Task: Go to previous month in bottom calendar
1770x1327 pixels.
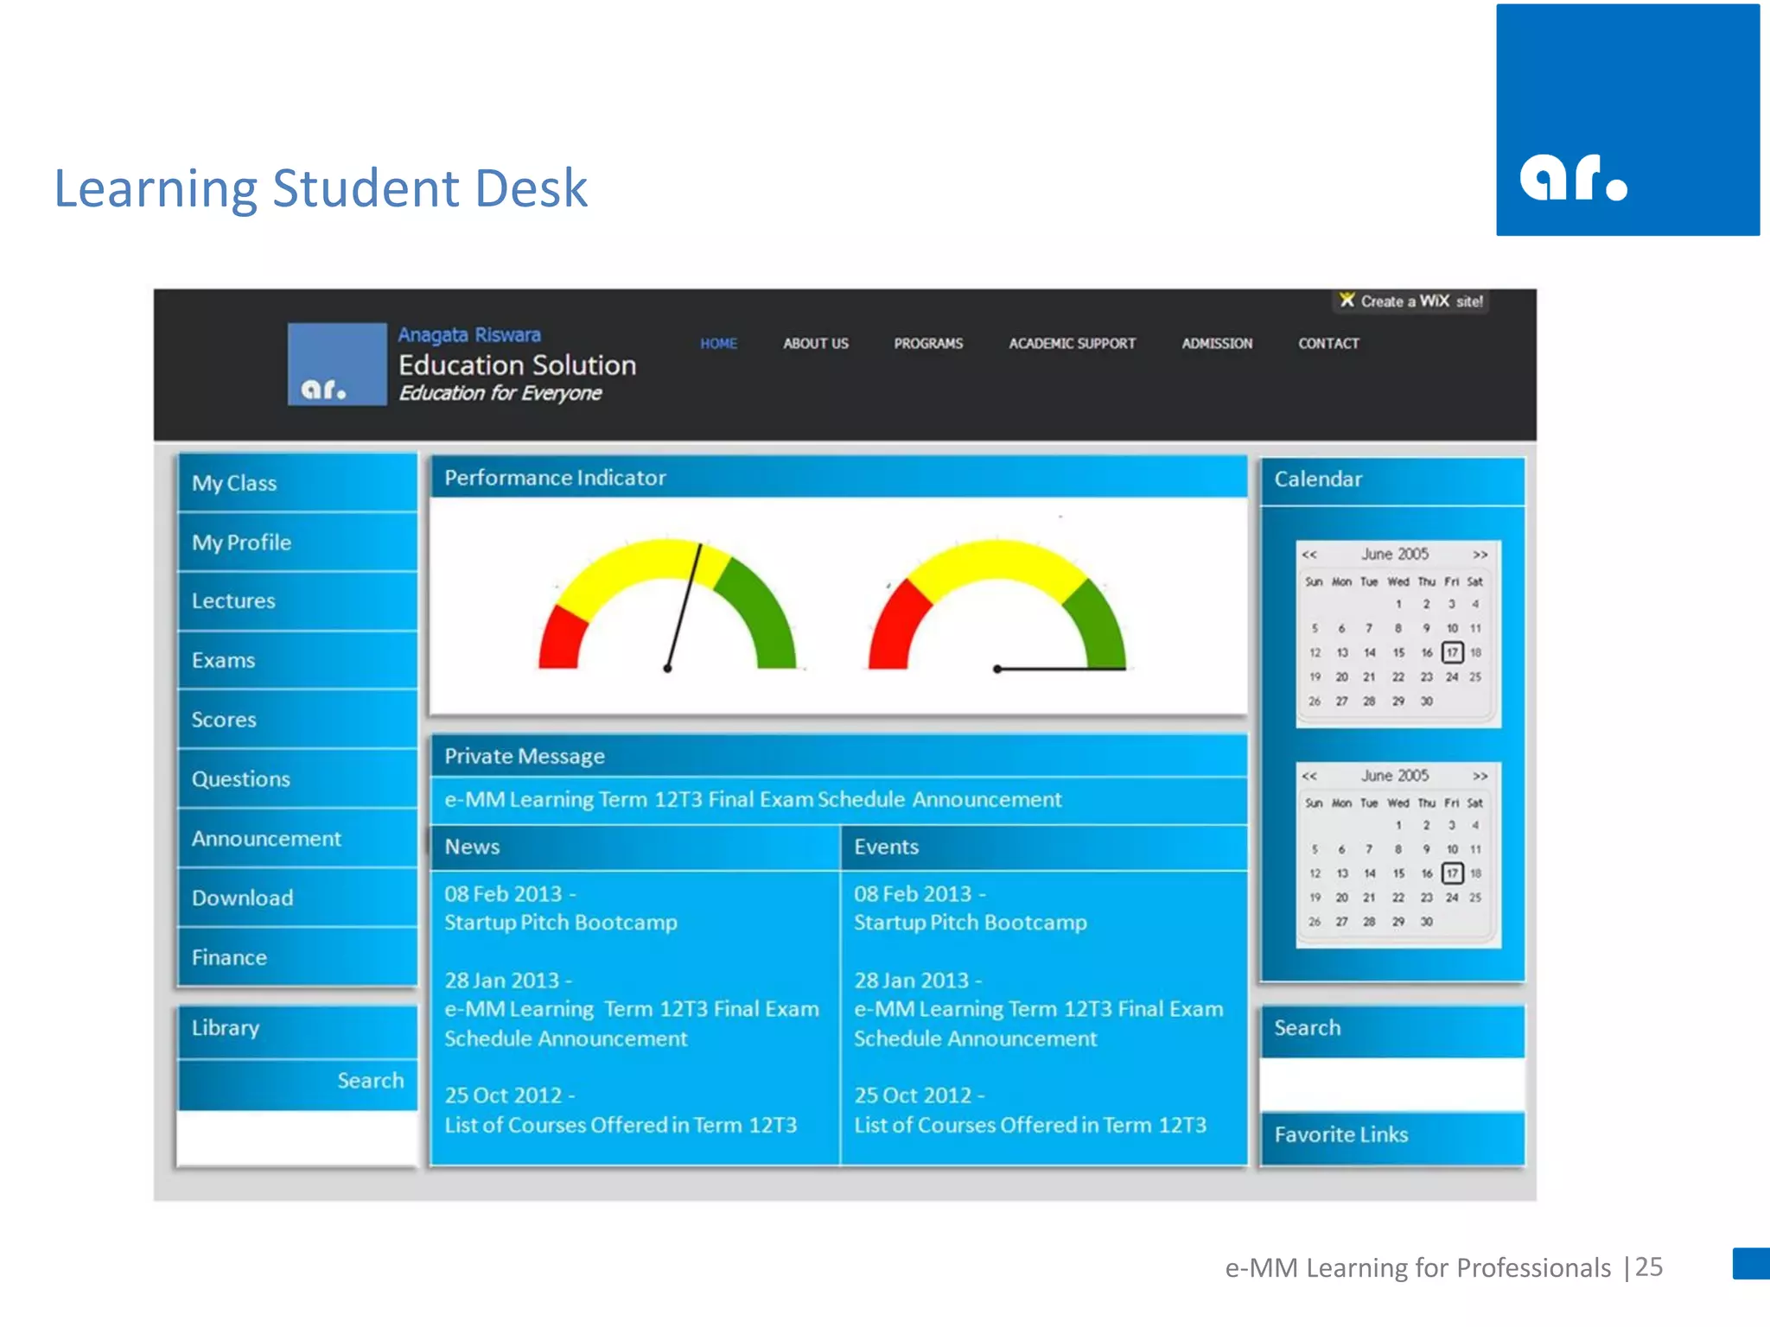Action: point(1309,776)
